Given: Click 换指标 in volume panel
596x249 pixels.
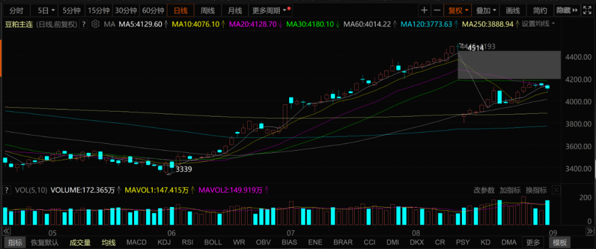Looking at the screenshot, I should pyautogui.click(x=536, y=190).
